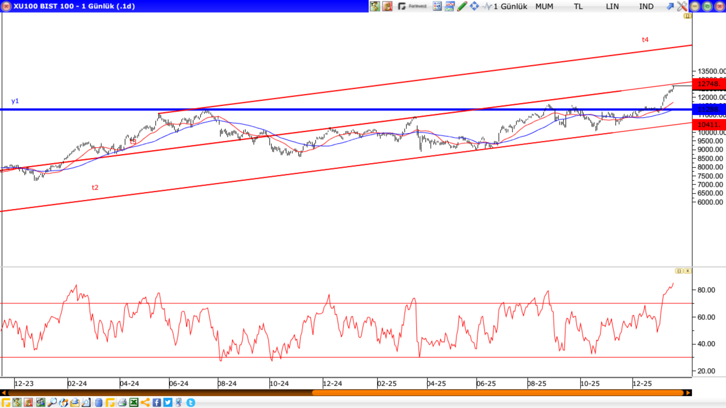Open the MUM chart type selector
This screenshot has width=726, height=408.
click(544, 6)
